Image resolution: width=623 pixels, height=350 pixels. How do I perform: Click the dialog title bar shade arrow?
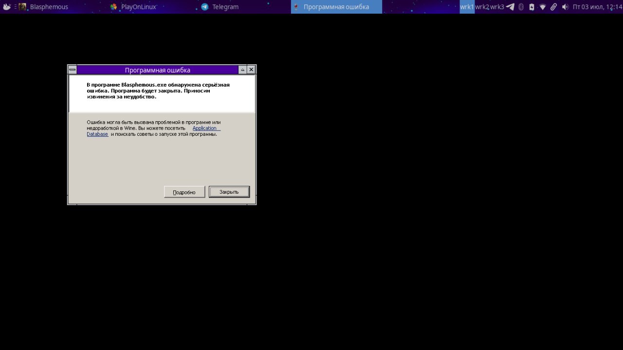click(243, 70)
